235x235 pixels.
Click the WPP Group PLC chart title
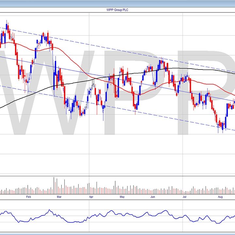[x=117, y=10]
